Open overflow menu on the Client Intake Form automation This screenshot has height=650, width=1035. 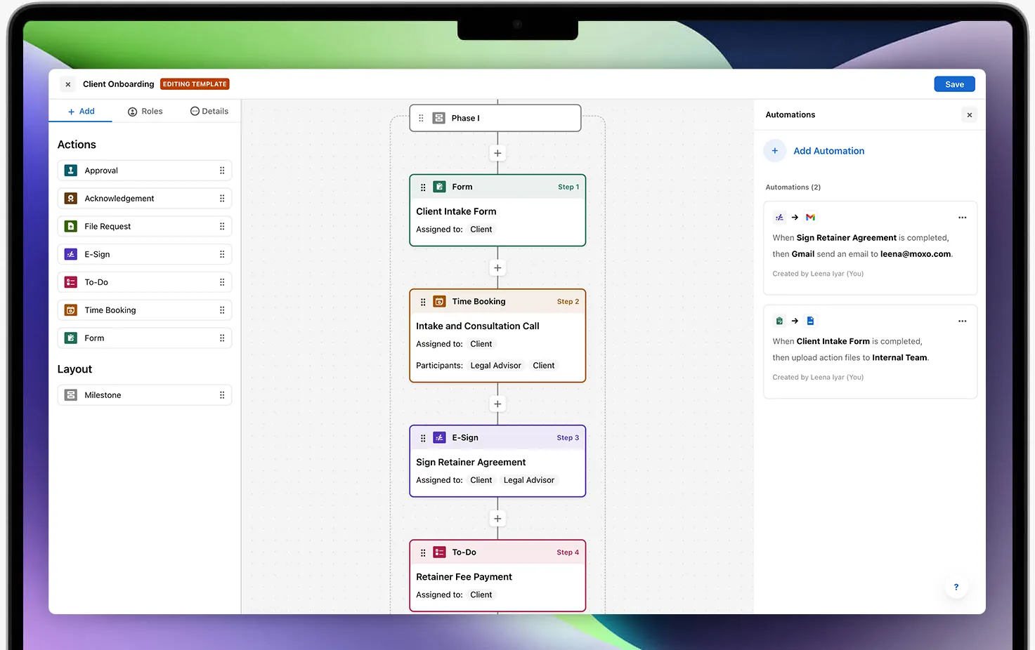(962, 321)
